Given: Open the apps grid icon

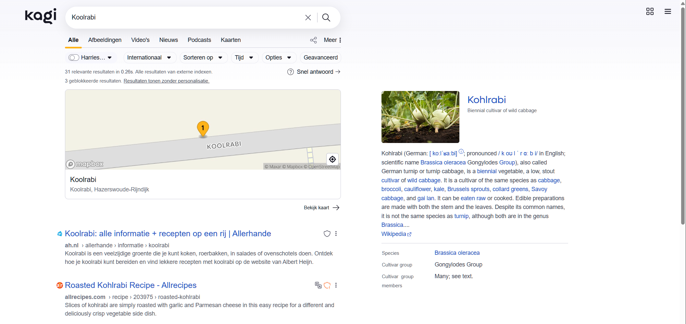Looking at the screenshot, I should click(x=650, y=12).
